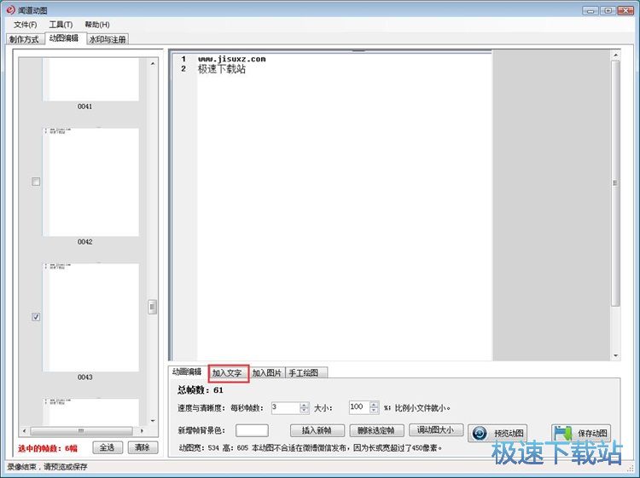This screenshot has width=640, height=478.
Task: Click the 每秒帧数 input field
Action: [286, 408]
